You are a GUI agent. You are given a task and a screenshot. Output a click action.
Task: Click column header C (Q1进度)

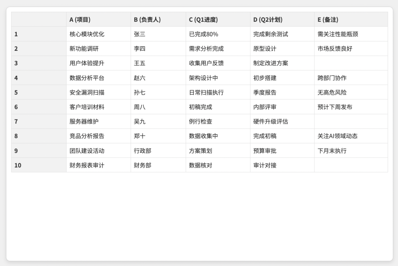tap(218, 20)
